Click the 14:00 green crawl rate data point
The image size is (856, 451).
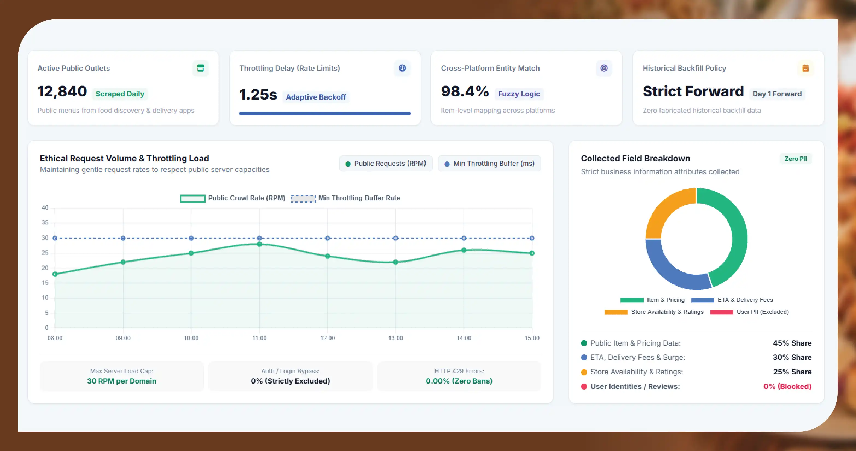coord(464,250)
